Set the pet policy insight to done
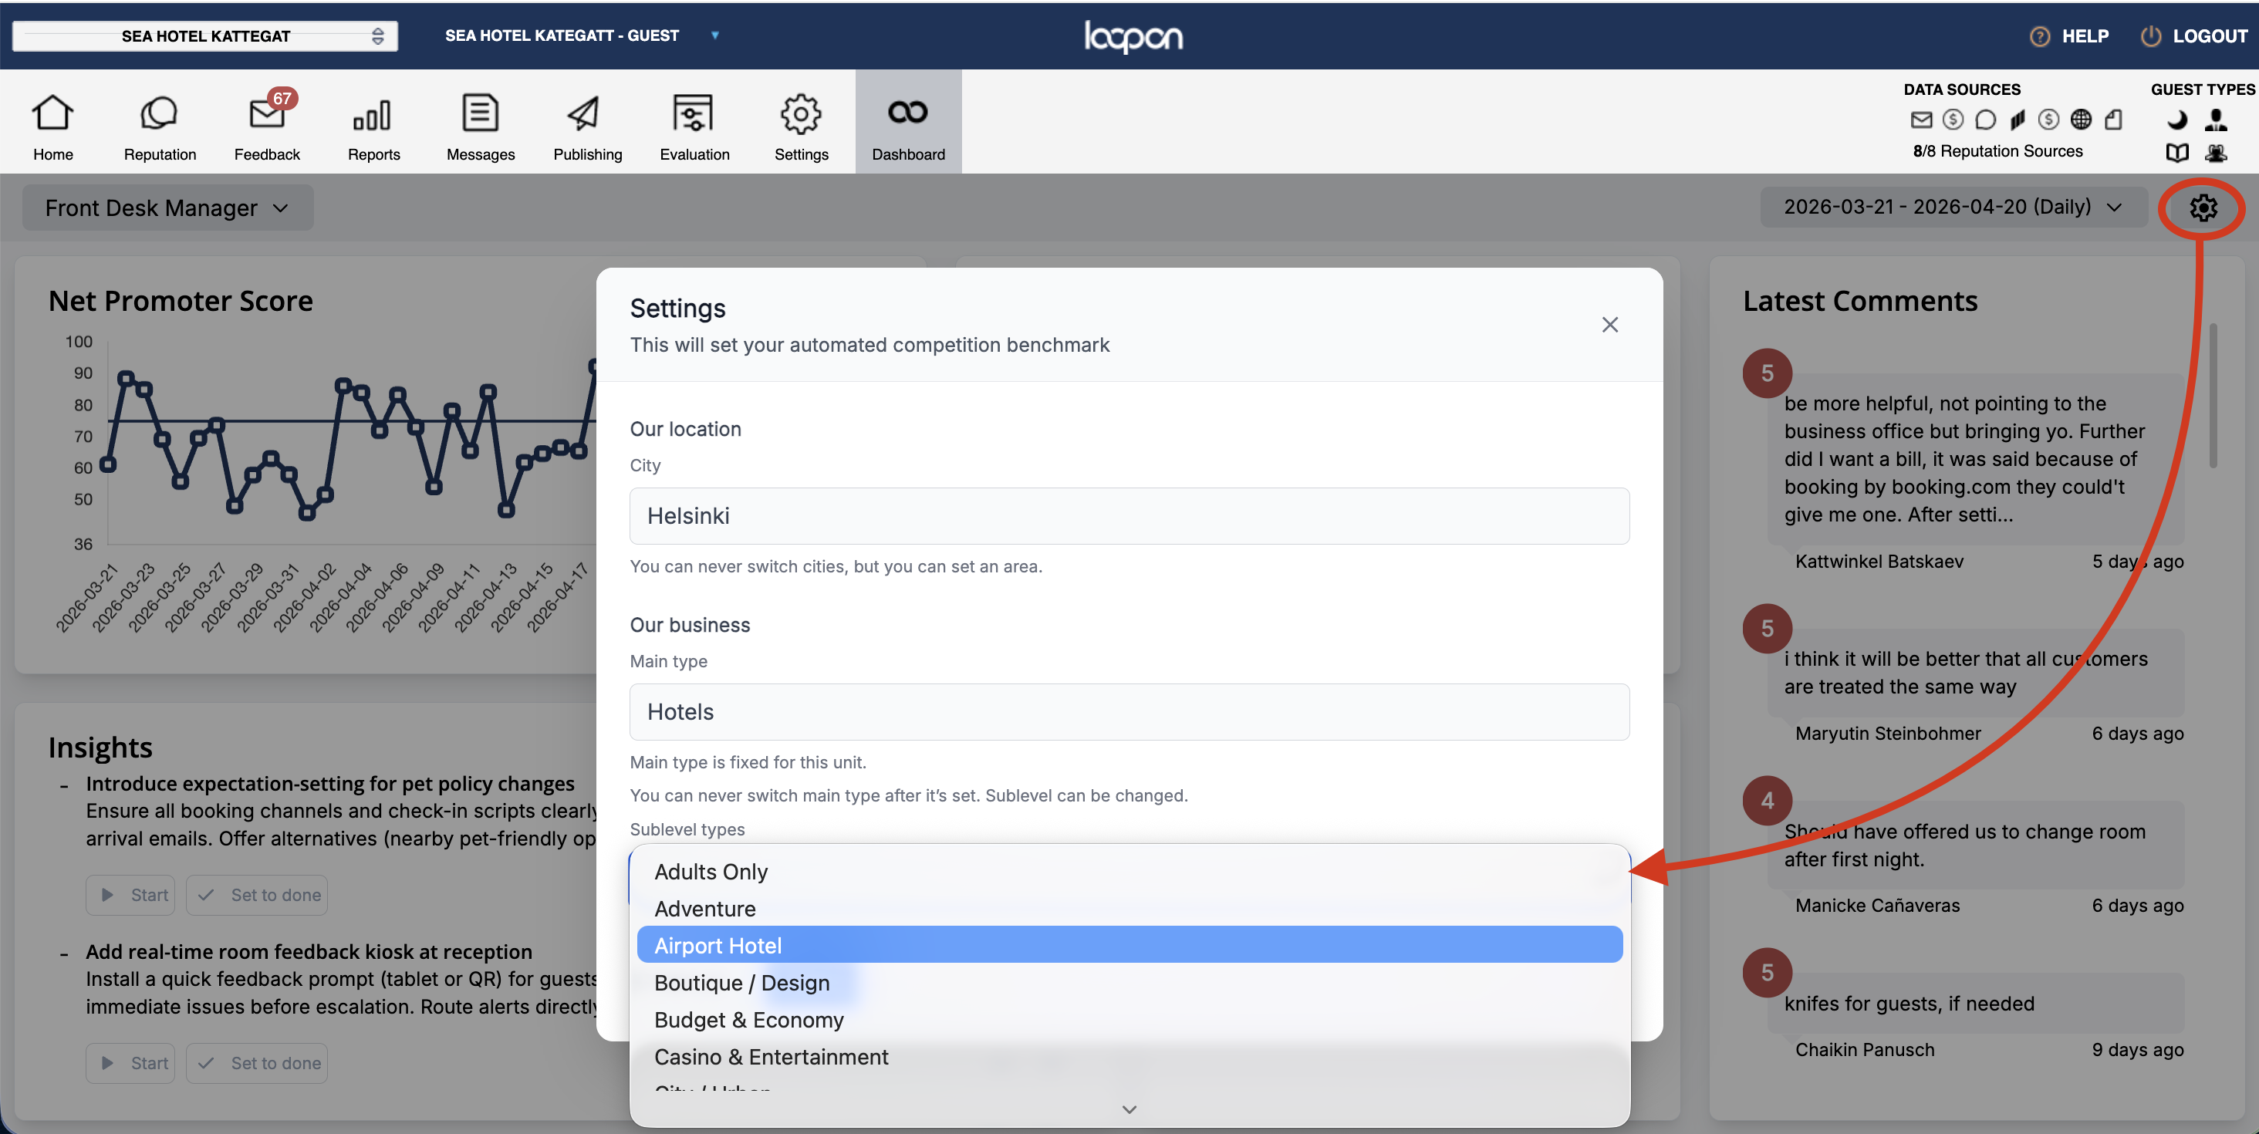Image resolution: width=2259 pixels, height=1134 pixels. point(257,896)
